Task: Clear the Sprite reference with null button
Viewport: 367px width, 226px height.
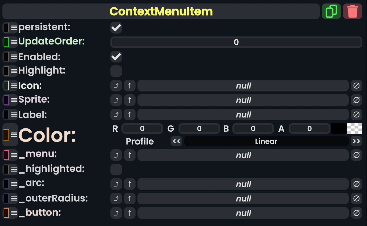Action: pos(356,100)
